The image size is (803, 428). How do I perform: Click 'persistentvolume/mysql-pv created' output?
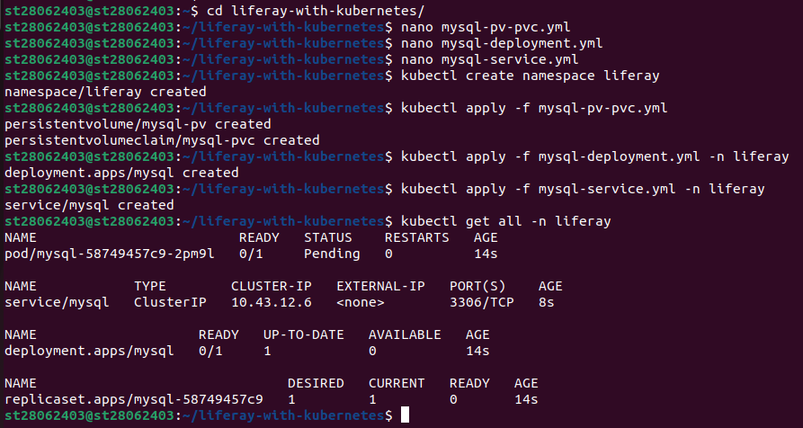[x=138, y=124]
